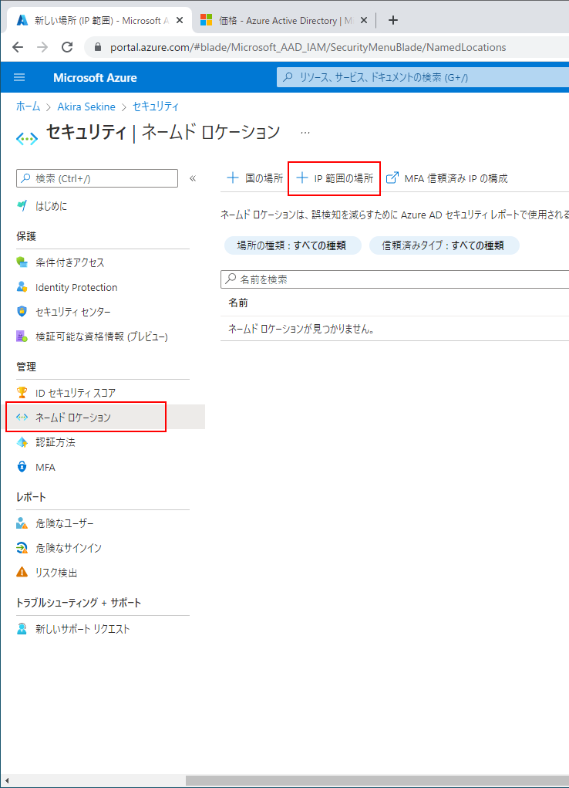
Task: Select the 新しい場所 (IP 範囲) browser tab
Action: [99, 20]
